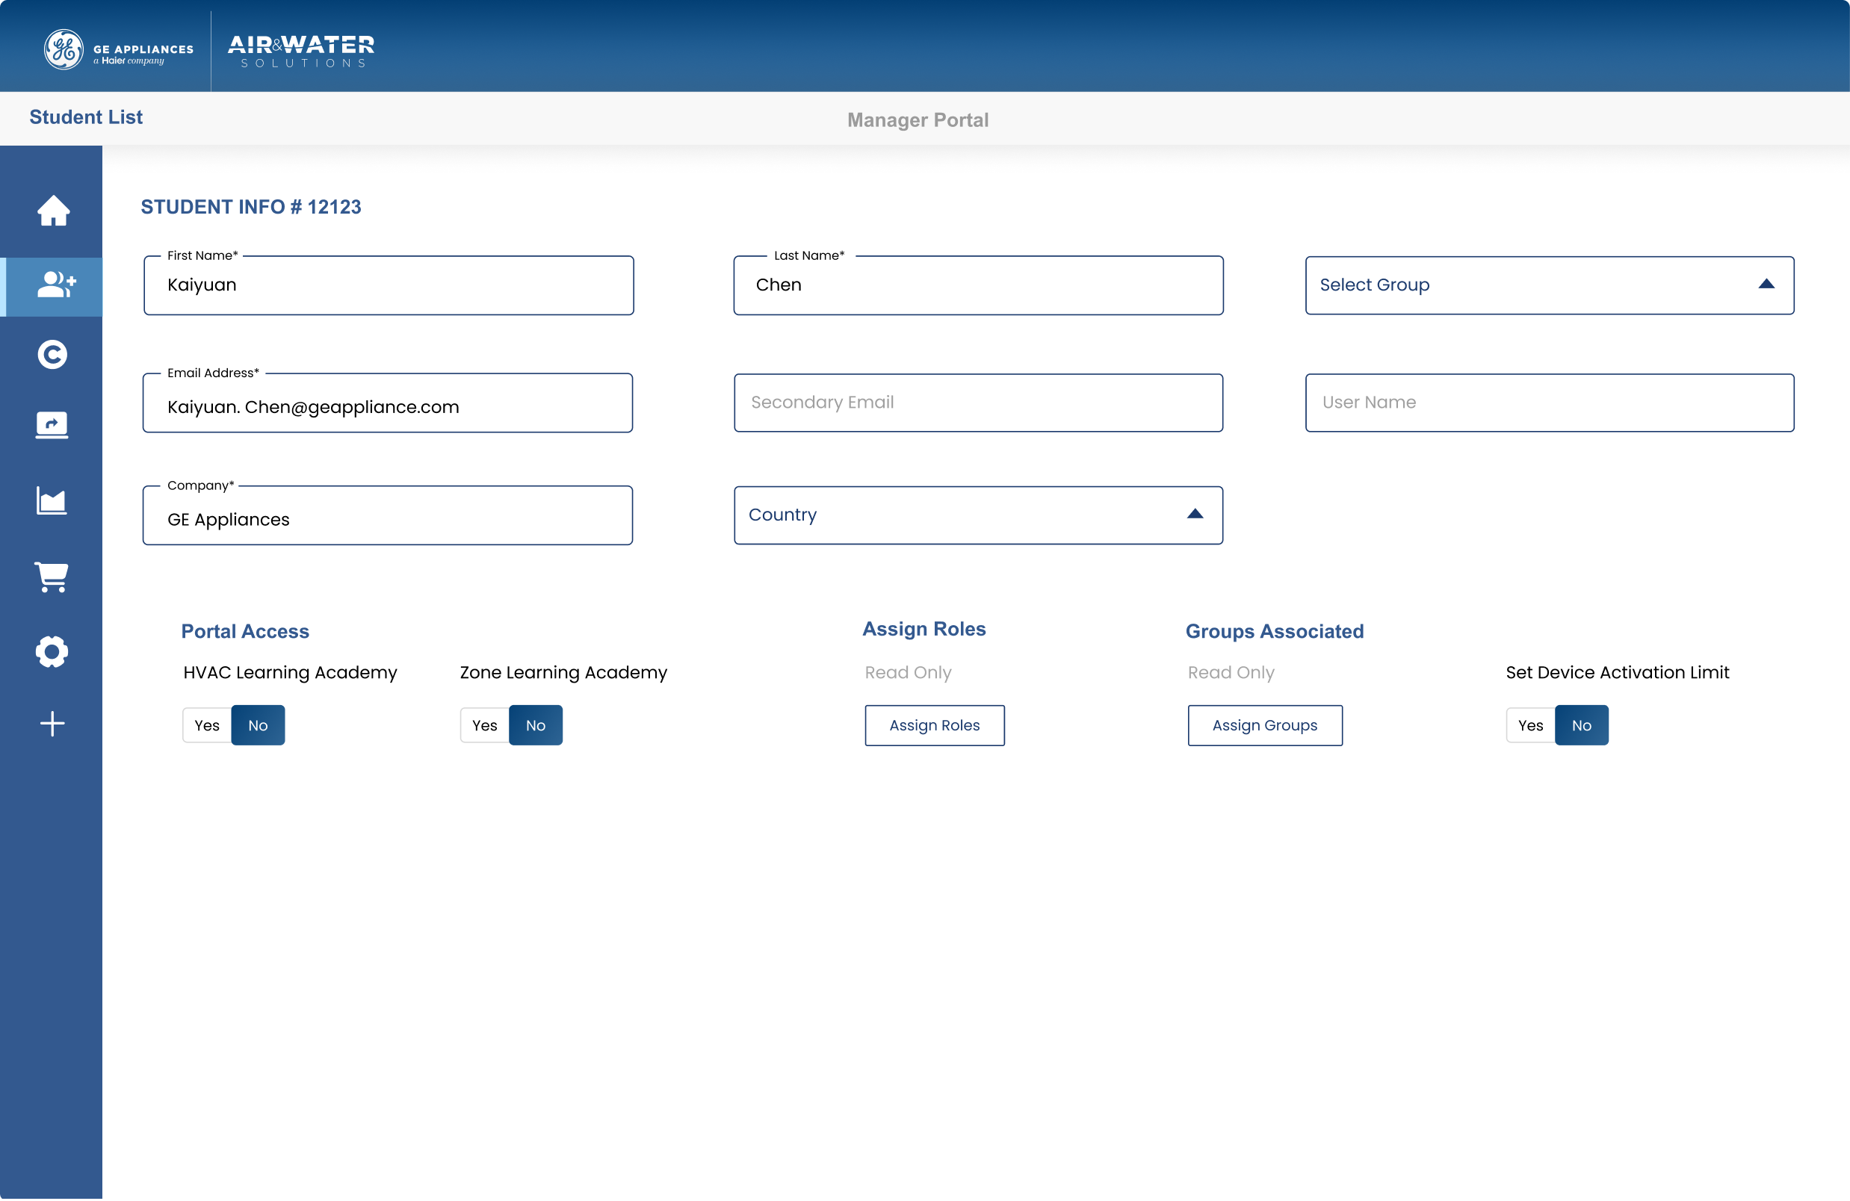Click the plus icon in sidebar
This screenshot has width=1850, height=1201.
pos(52,723)
